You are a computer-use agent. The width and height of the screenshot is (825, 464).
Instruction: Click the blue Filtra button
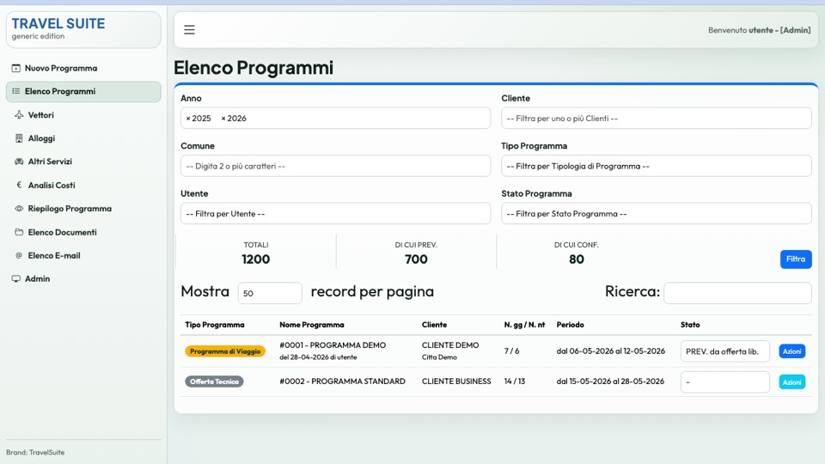point(796,259)
